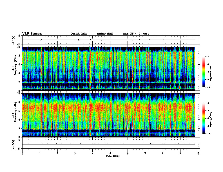The image size is (223, 172).
Task: Click the 'Time (min)' axis title
Action: (113, 156)
